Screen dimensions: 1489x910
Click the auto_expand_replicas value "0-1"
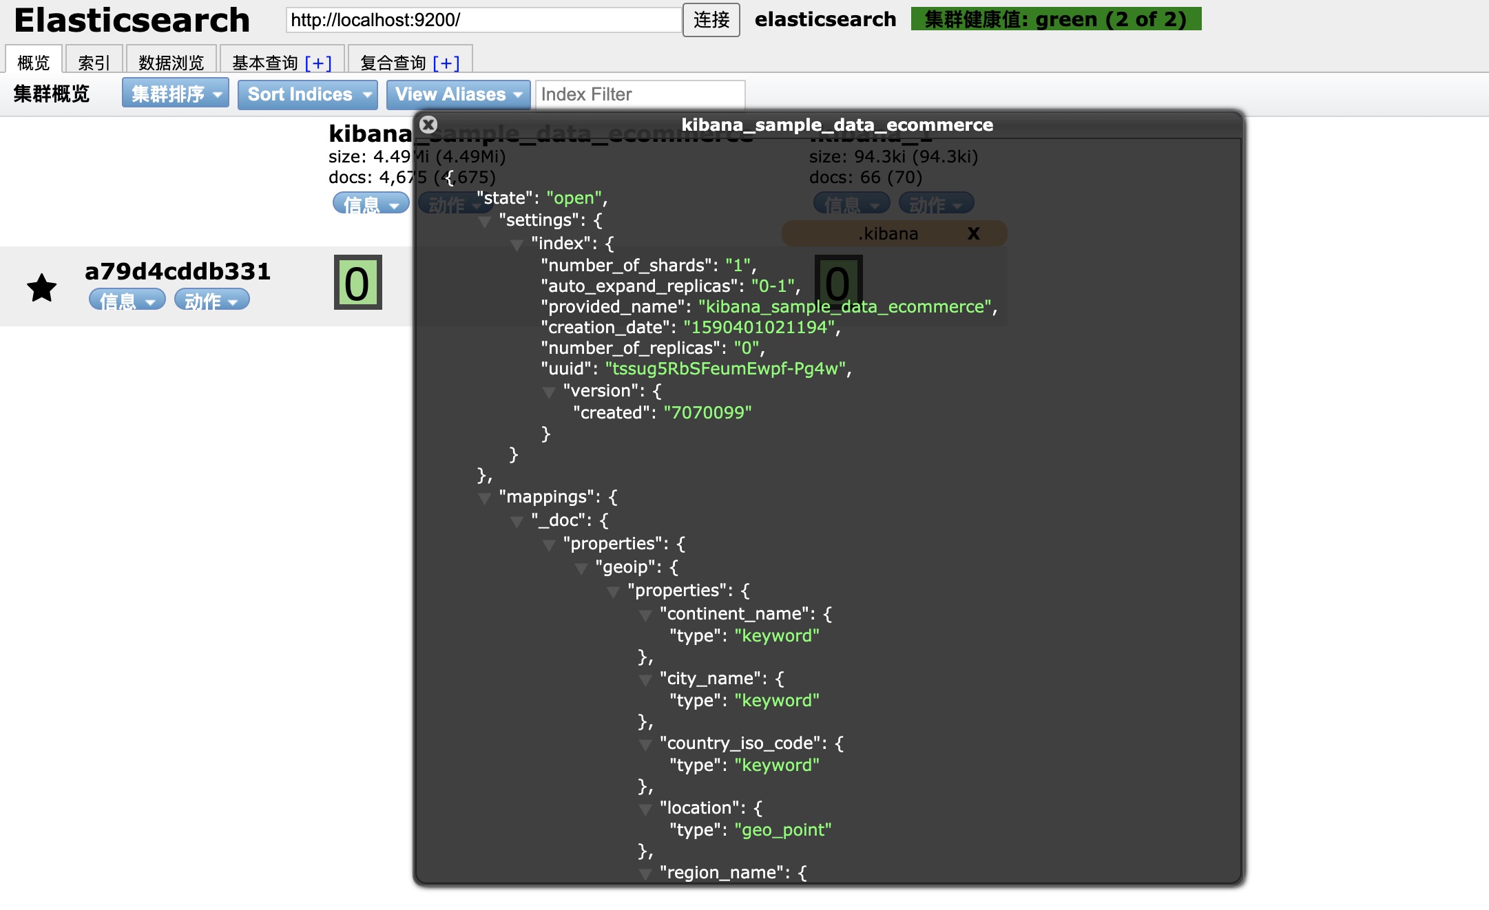tap(773, 286)
